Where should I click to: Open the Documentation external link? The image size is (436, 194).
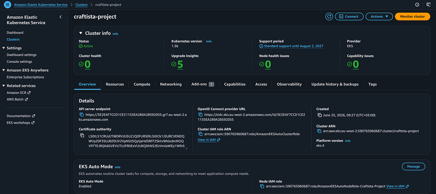[21, 116]
